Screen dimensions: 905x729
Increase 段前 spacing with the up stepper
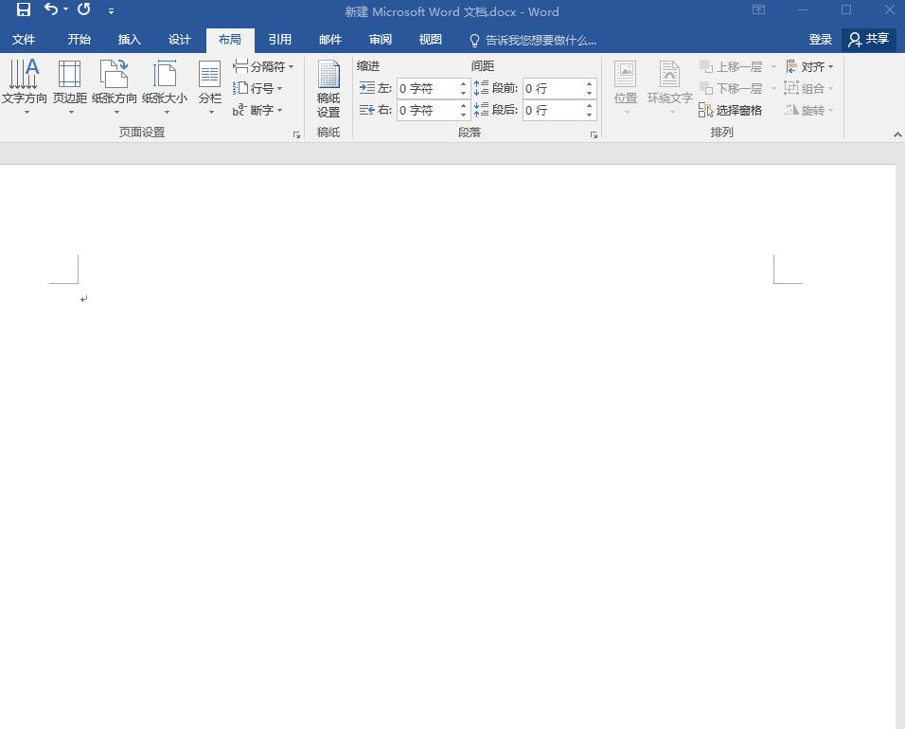pyautogui.click(x=590, y=82)
